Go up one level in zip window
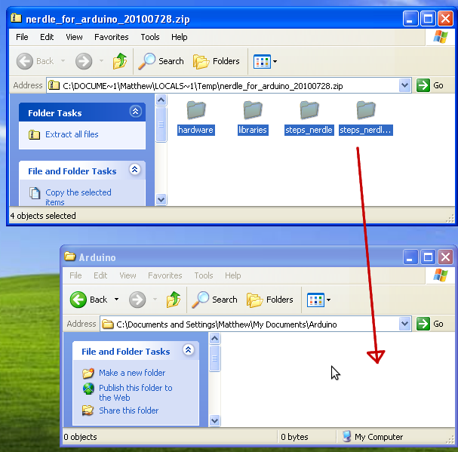 tap(120, 61)
